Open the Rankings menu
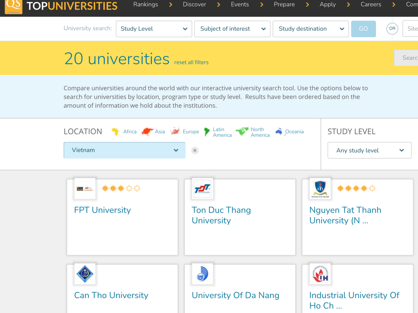 point(146,5)
